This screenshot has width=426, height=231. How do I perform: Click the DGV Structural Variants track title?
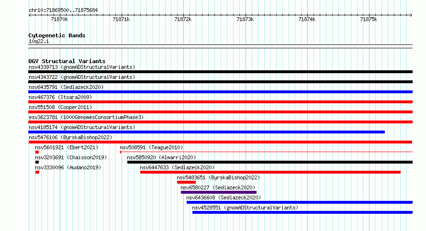(67, 61)
